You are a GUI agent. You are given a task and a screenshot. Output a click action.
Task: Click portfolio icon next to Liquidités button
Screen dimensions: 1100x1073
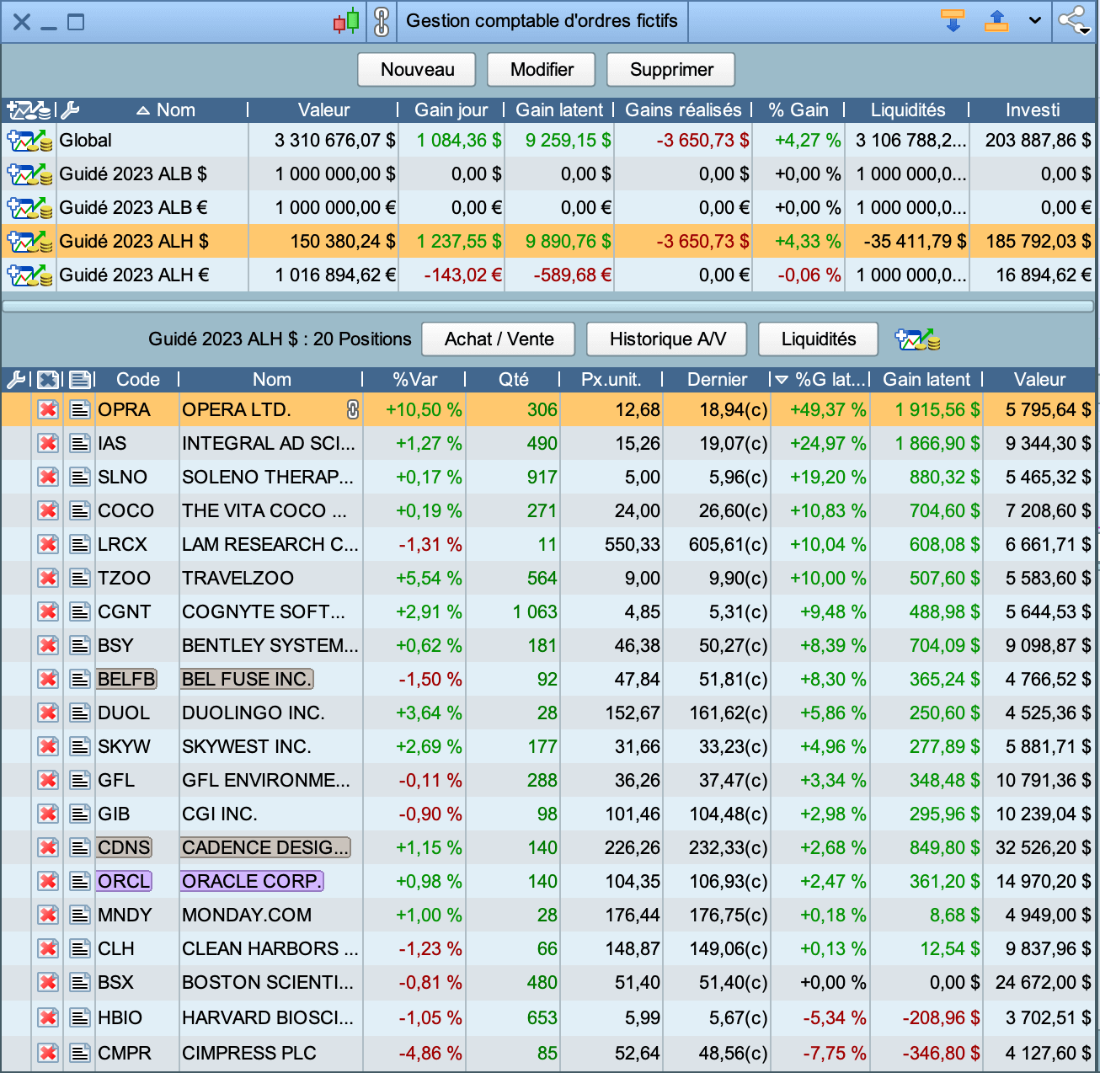tap(917, 339)
